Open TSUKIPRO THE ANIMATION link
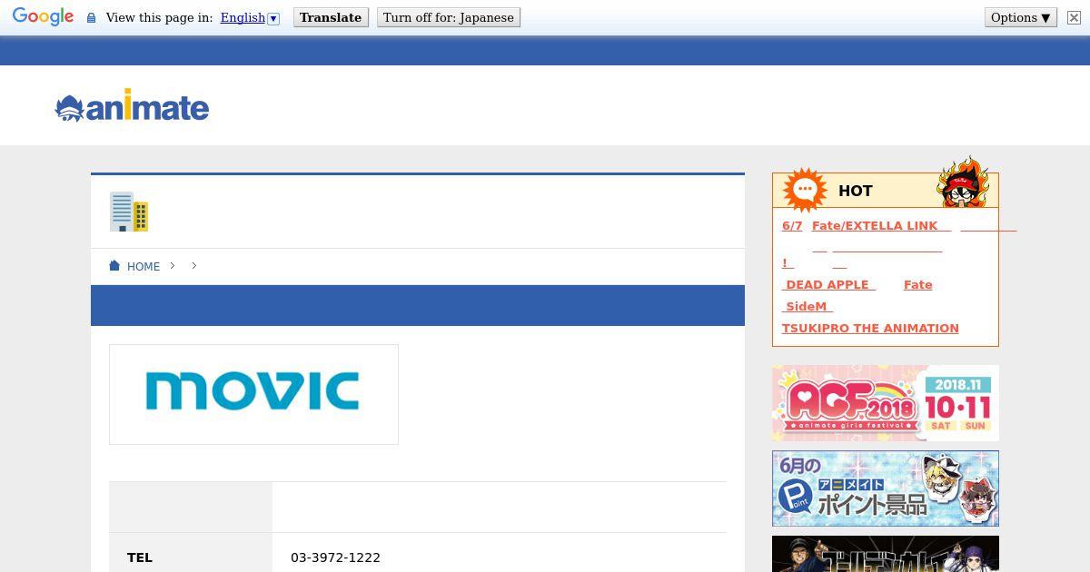Screen dimensions: 1090x572 point(870,328)
